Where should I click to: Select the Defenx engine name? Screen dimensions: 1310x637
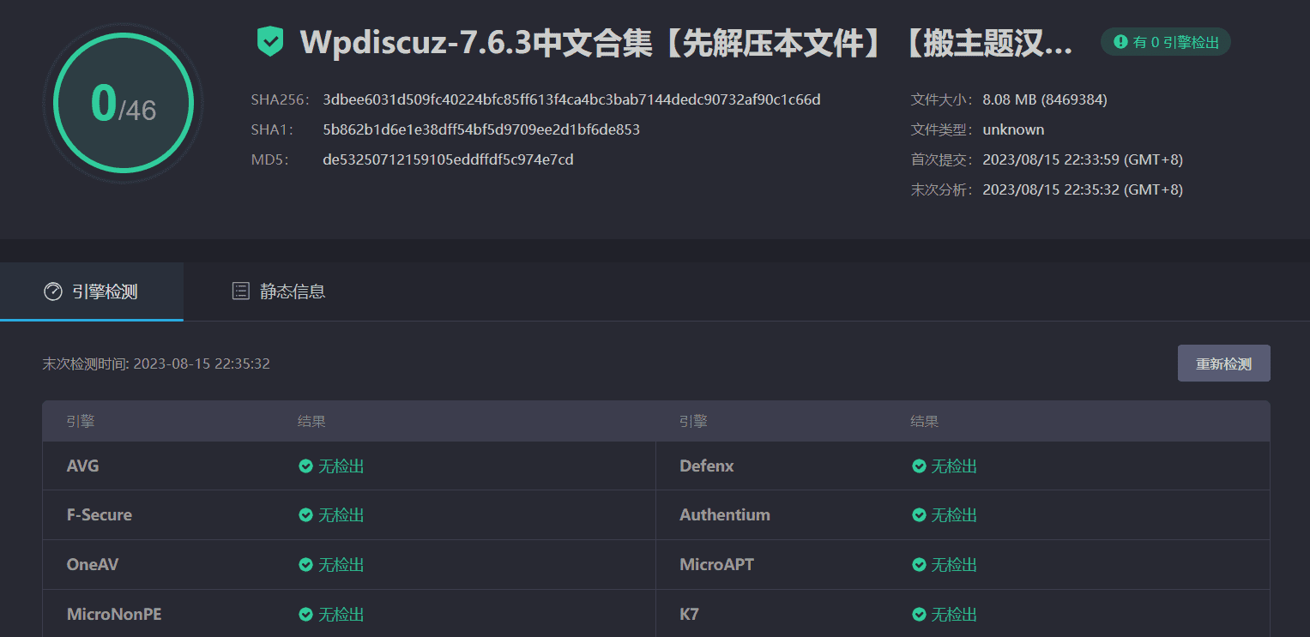pyautogui.click(x=707, y=466)
